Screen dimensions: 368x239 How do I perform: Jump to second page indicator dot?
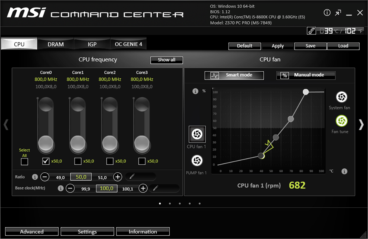(170, 203)
